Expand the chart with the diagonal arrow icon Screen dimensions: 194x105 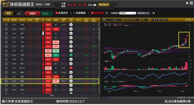[192, 20]
